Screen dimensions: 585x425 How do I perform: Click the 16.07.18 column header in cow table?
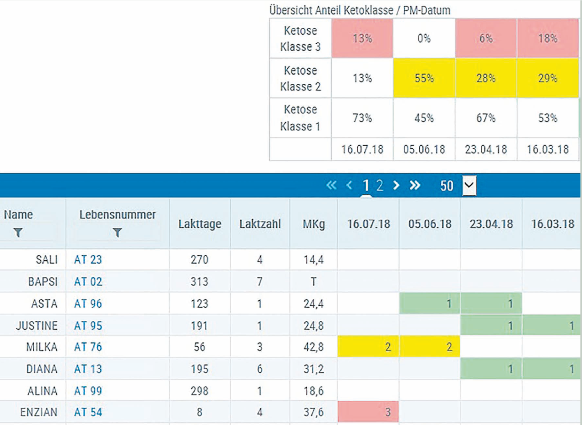click(368, 224)
